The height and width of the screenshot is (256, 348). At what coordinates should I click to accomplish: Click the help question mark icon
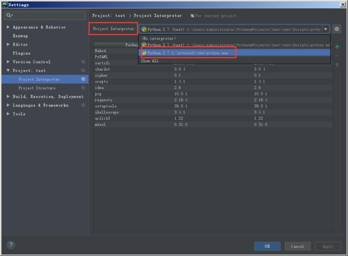pos(11,245)
